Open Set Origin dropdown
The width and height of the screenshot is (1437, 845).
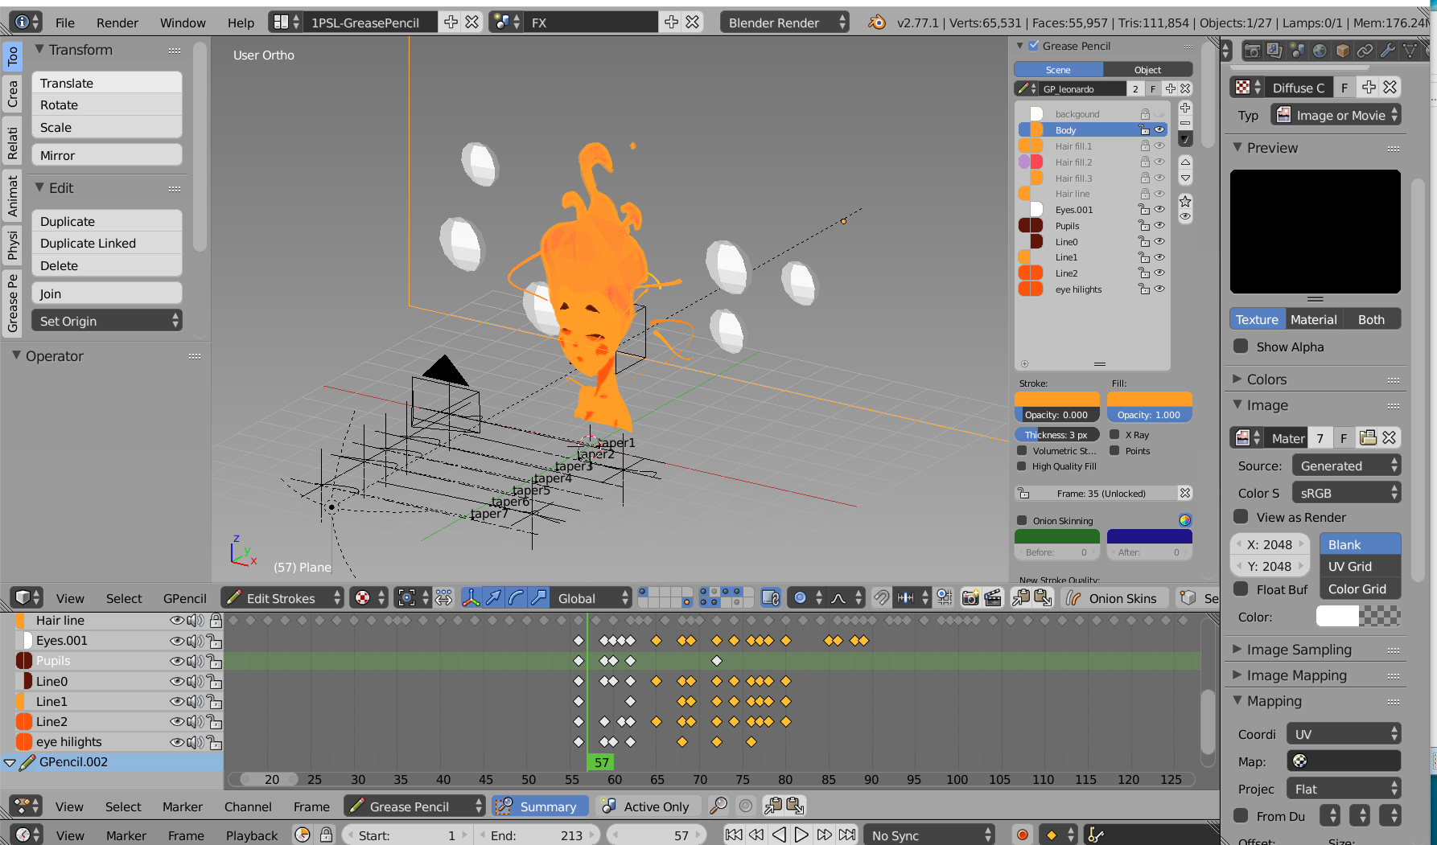click(106, 321)
